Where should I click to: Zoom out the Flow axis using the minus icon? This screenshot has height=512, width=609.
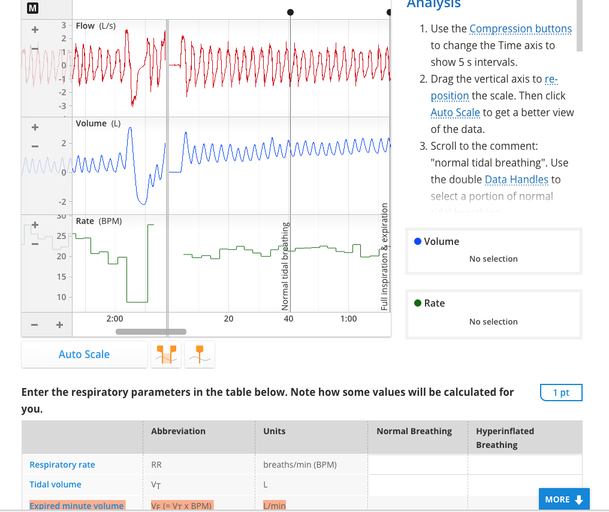[x=35, y=49]
